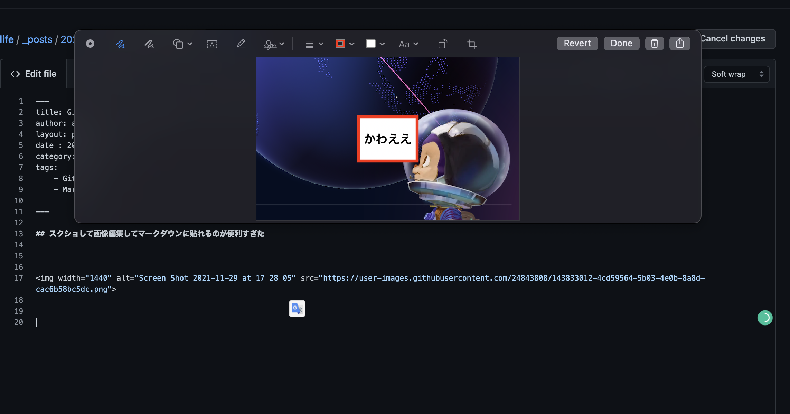Delete the screenshot with trash icon
790x414 pixels.
tap(654, 44)
